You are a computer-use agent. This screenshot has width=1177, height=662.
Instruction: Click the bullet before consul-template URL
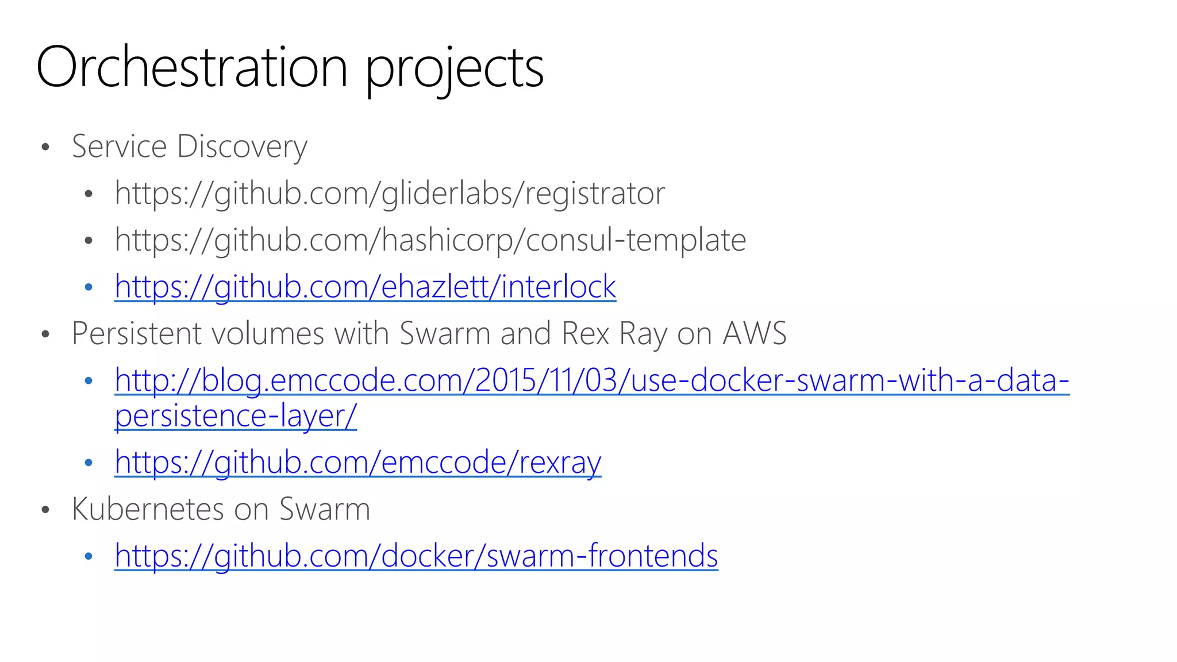(x=89, y=241)
